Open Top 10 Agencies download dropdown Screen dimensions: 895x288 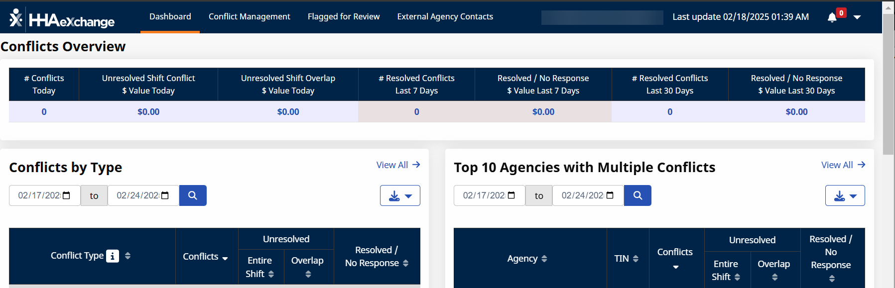(845, 195)
